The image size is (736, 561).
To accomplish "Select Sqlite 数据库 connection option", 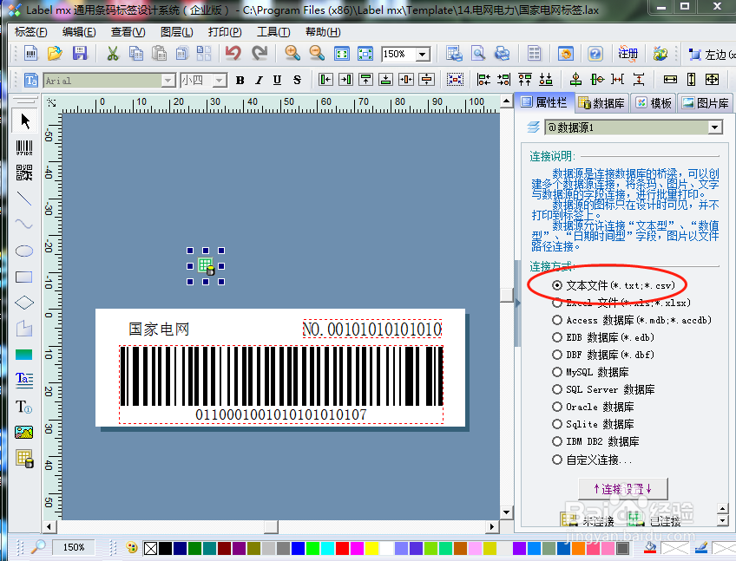I will 594,424.
